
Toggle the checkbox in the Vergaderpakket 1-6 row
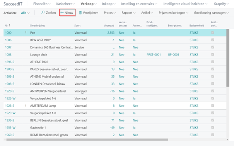click(x=213, y=98)
